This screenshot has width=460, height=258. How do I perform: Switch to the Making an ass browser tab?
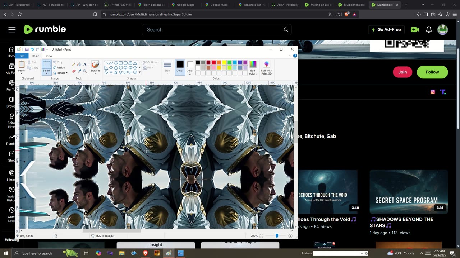click(318, 5)
